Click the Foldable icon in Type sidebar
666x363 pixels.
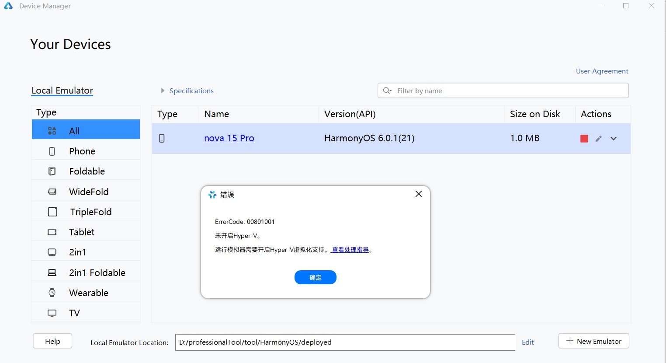click(52, 171)
